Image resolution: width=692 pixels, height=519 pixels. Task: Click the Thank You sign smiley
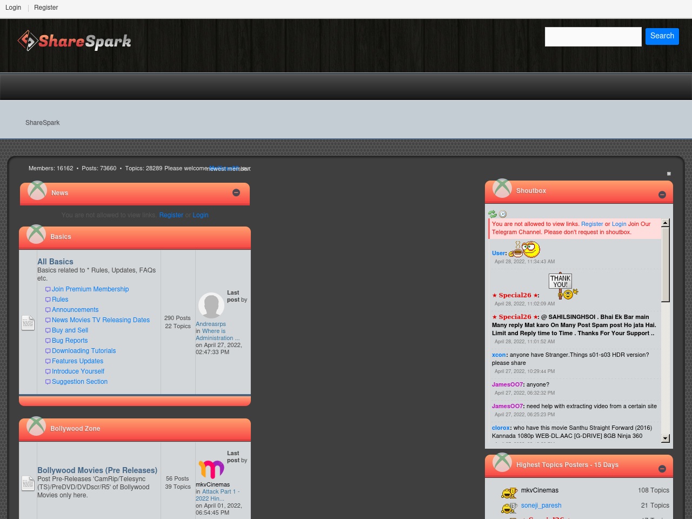coord(563,286)
